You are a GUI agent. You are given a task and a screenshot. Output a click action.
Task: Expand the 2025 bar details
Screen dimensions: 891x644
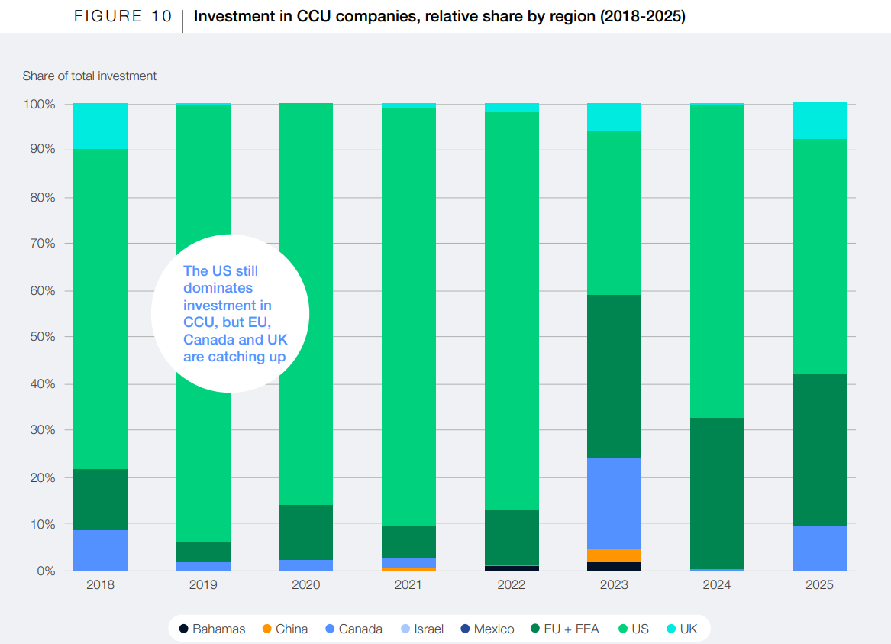819,344
